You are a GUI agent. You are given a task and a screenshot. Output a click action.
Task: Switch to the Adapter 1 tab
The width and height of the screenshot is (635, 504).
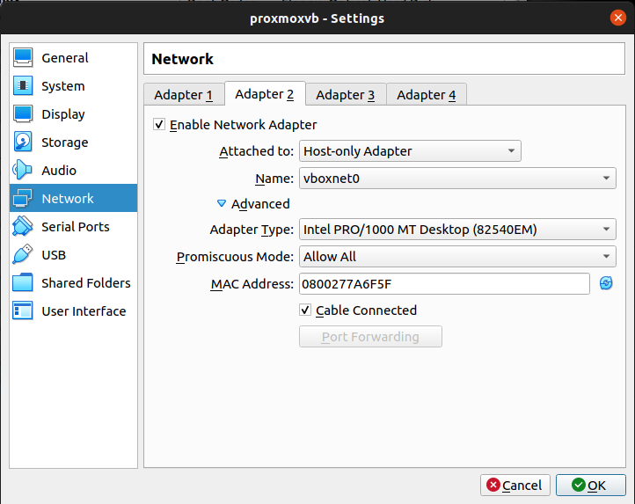[x=183, y=95]
